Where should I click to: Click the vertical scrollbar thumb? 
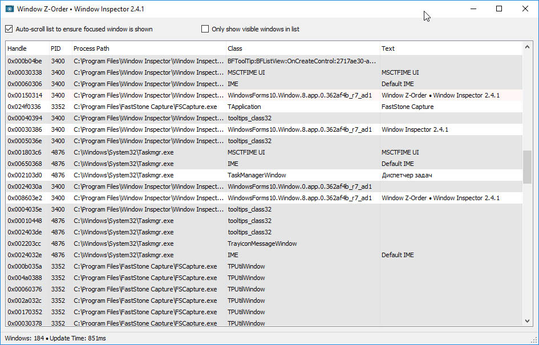528,167
